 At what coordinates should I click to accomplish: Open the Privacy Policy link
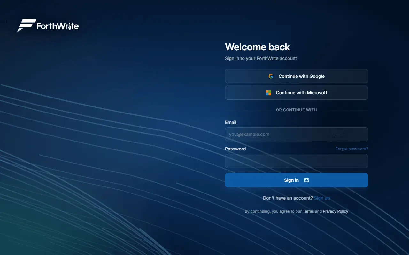(x=336, y=211)
